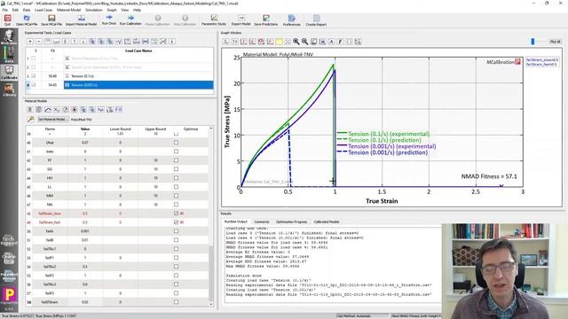Screen dimensions: 568x319
Task: Click Save Predictions icon
Action: [266, 19]
